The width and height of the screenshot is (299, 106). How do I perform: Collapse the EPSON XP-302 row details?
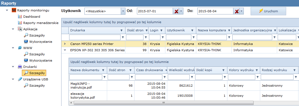coord(65,50)
